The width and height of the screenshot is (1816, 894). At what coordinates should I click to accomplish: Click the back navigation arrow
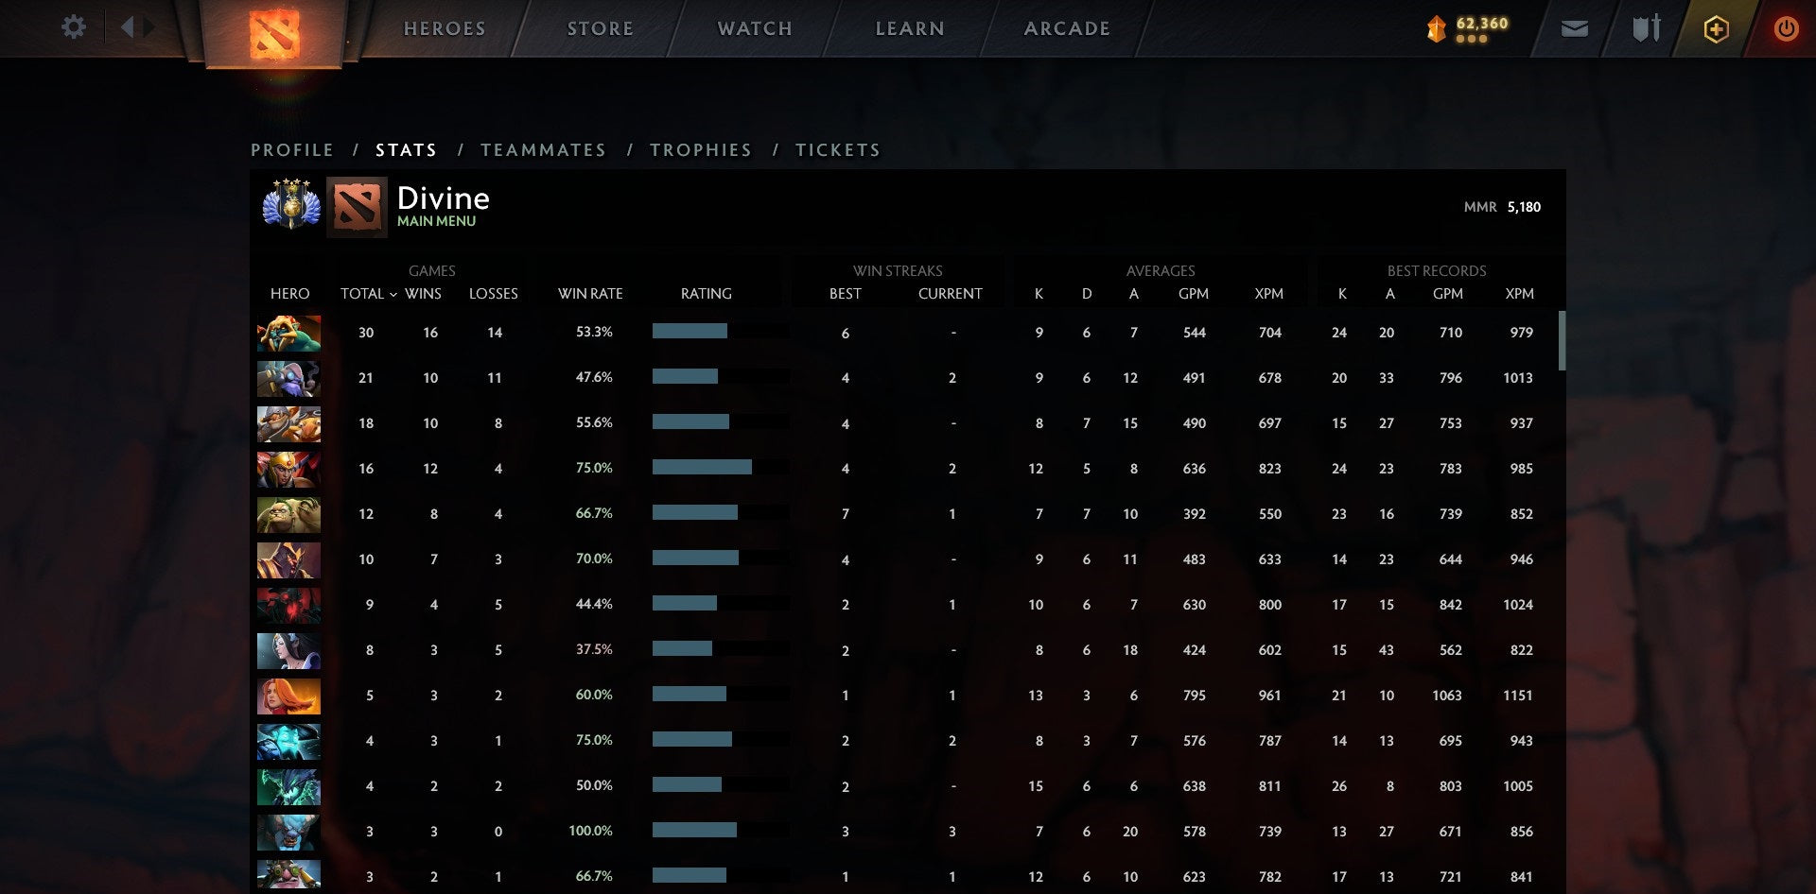127,27
